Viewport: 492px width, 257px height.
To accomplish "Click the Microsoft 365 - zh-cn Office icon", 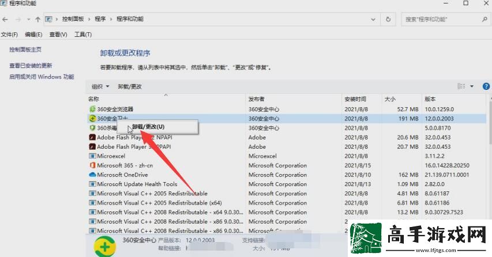I will tap(92, 165).
